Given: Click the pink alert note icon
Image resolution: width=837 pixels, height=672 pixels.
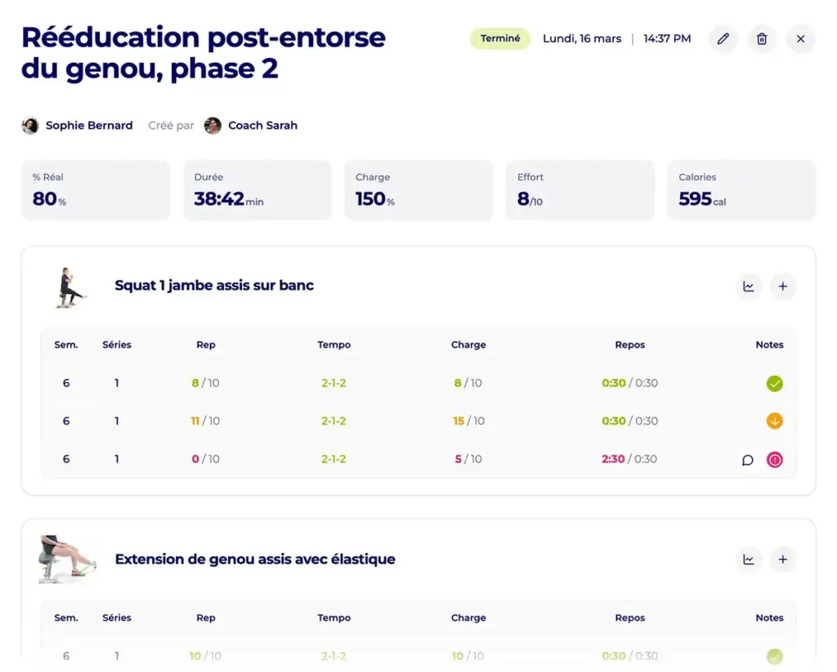Looking at the screenshot, I should tap(775, 460).
